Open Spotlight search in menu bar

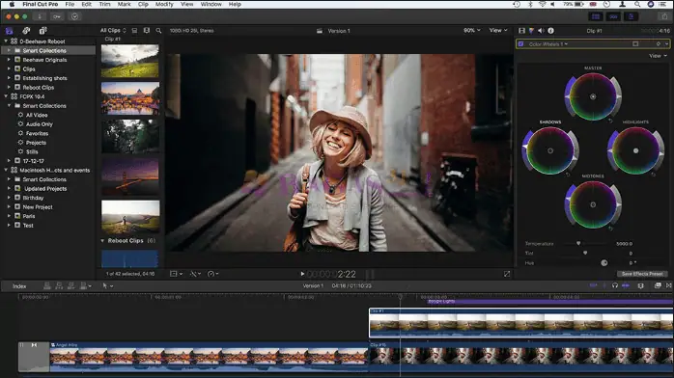coord(637,4)
